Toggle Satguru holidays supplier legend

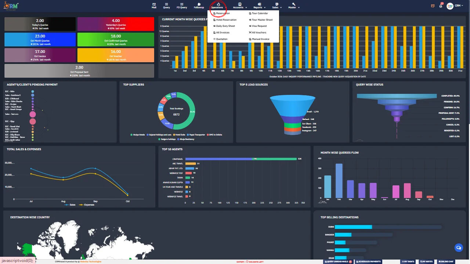click(166, 139)
